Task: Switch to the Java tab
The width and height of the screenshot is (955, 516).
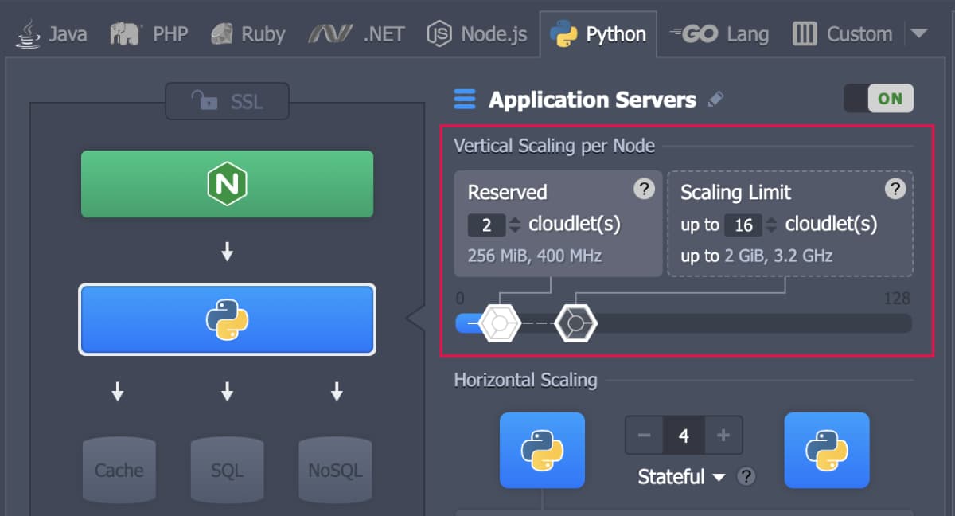Action: (x=53, y=34)
